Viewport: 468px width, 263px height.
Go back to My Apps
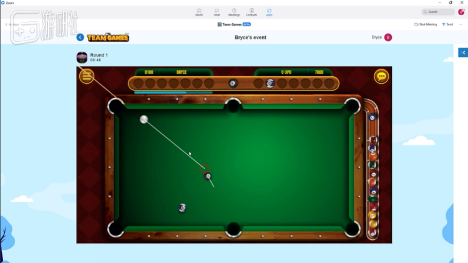click(x=12, y=24)
